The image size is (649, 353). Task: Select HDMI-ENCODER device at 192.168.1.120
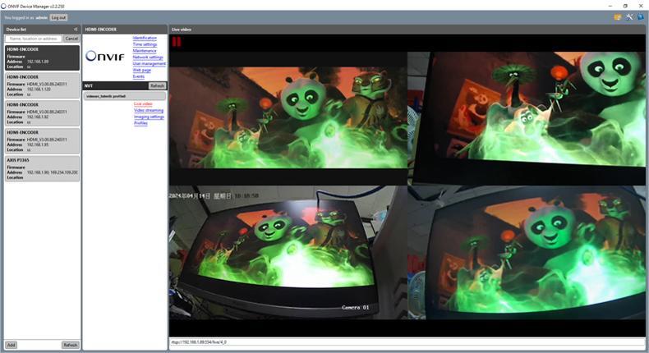tap(42, 85)
